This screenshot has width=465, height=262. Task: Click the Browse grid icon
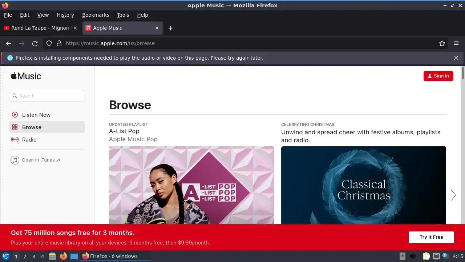15,127
